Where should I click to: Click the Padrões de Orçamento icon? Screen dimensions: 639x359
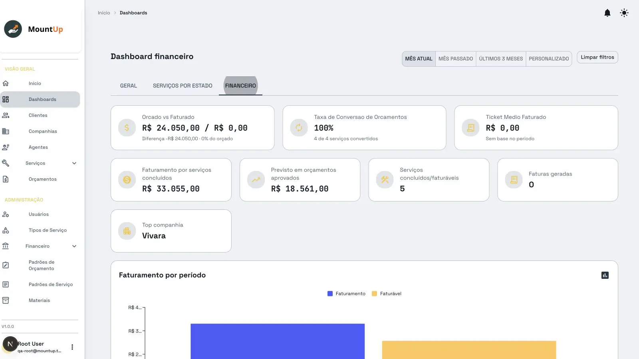coord(6,265)
